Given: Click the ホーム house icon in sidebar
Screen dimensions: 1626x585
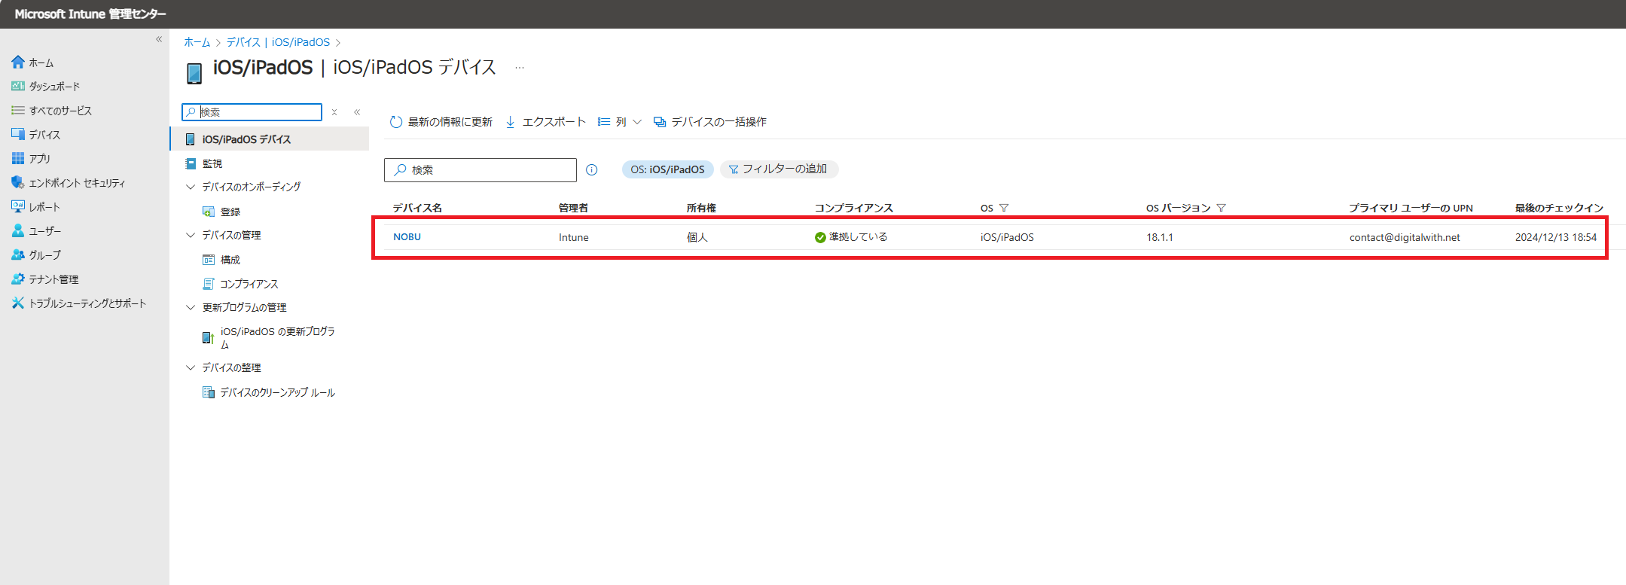Looking at the screenshot, I should pos(18,62).
